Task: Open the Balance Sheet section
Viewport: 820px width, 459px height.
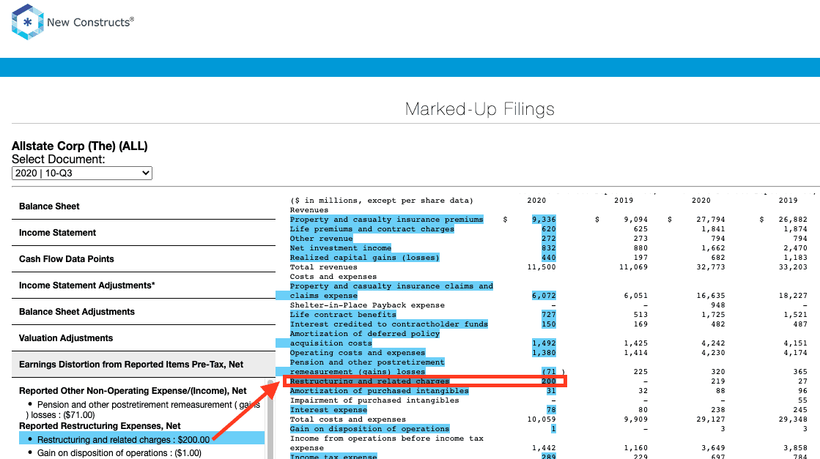Action: [144, 206]
